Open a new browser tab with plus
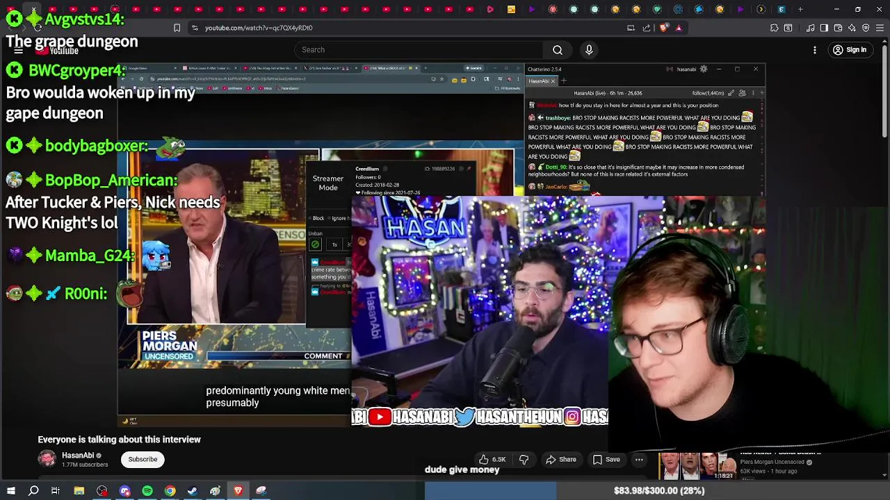 pos(800,10)
